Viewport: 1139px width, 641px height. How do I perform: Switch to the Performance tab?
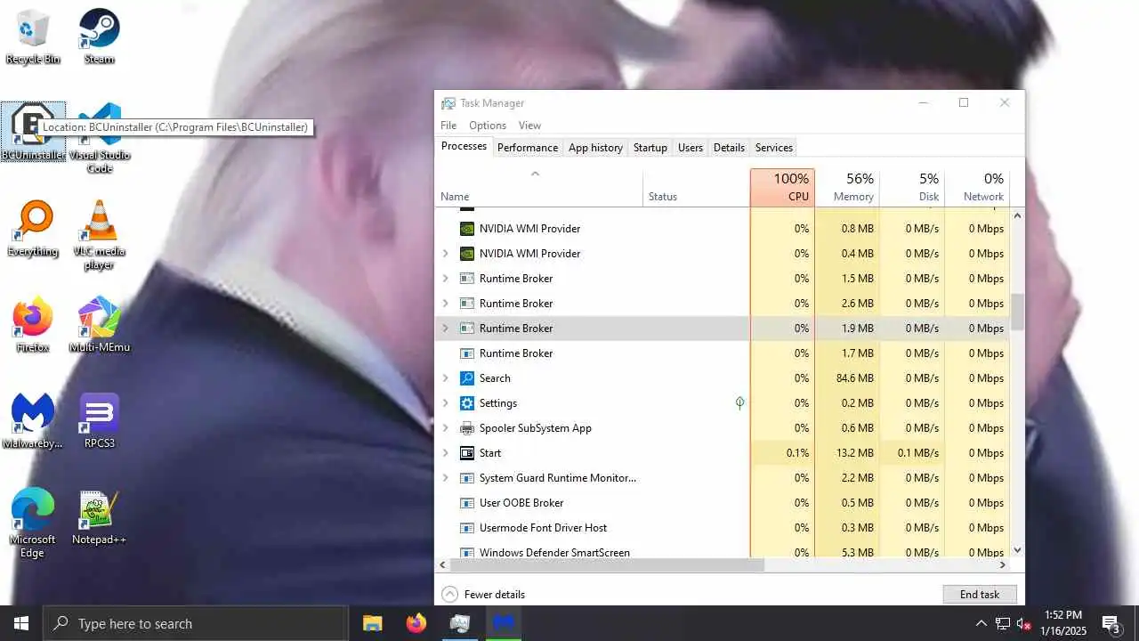pos(528,148)
